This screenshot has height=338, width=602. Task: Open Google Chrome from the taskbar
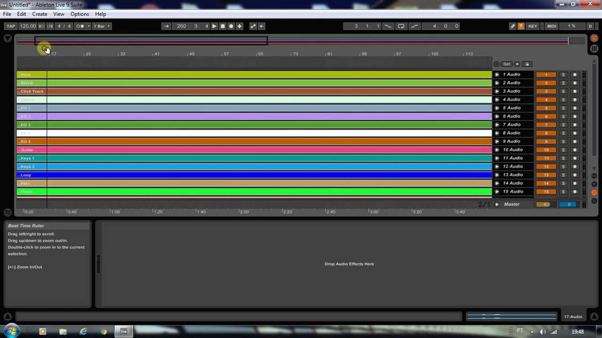tap(104, 331)
